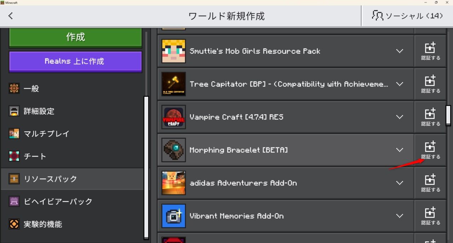The image size is (453, 243).
Task: Click the Minecraft icon in title bar
Action: pos(2,2)
